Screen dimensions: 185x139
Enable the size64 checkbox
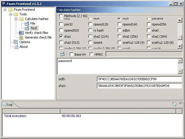click(x=90, y=42)
